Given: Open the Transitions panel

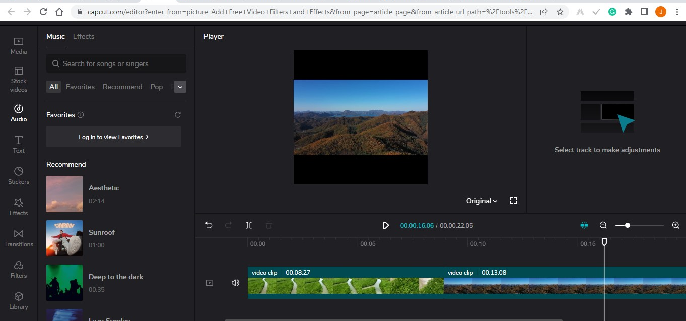Looking at the screenshot, I should click(x=19, y=238).
